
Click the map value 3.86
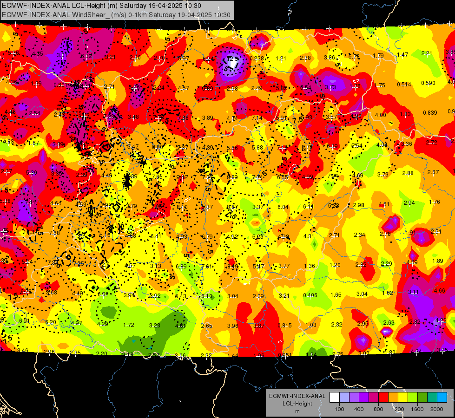point(330,58)
